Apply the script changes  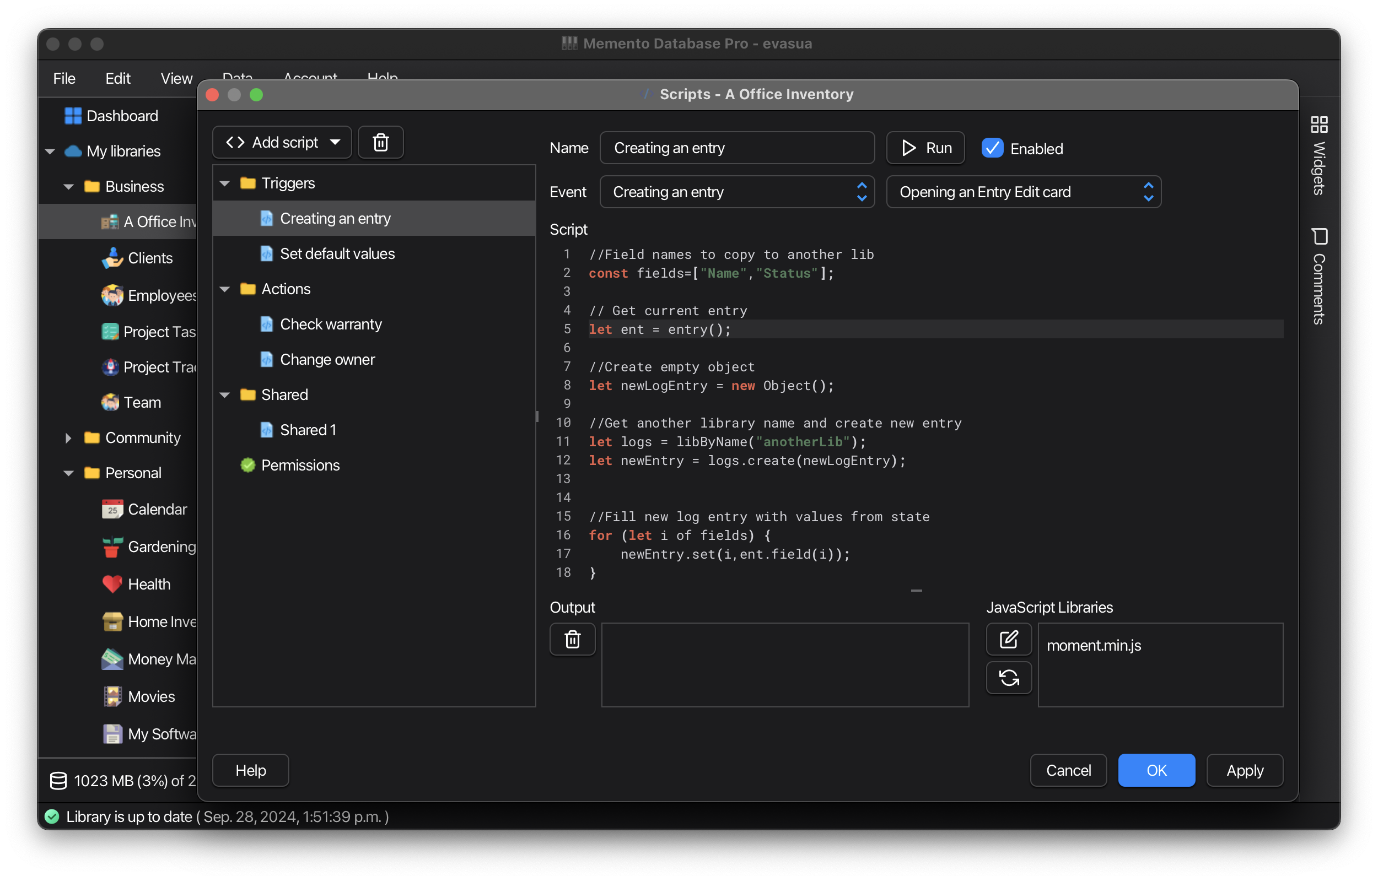tap(1244, 770)
